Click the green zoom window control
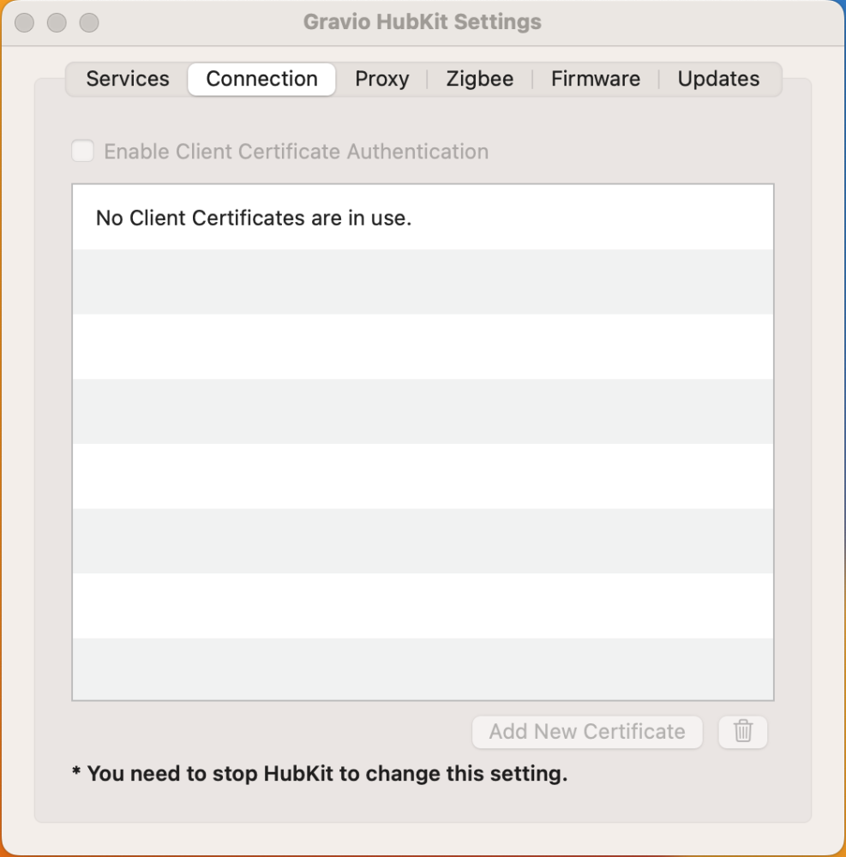The height and width of the screenshot is (857, 846). [89, 22]
